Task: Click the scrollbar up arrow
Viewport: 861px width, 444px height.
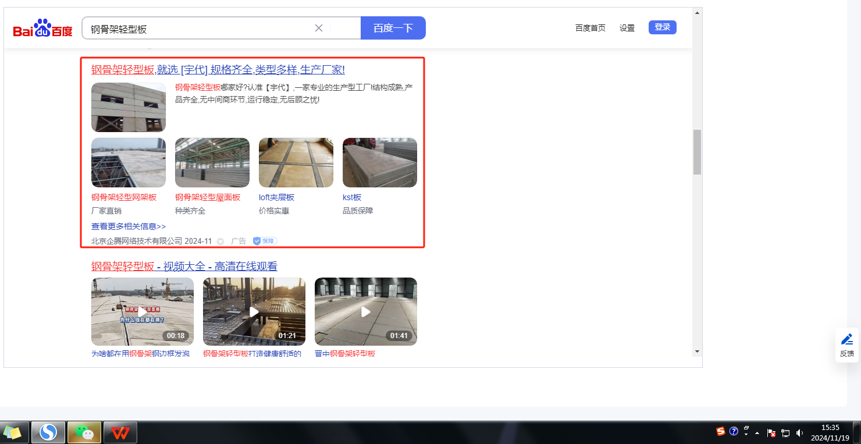Action: [x=697, y=12]
